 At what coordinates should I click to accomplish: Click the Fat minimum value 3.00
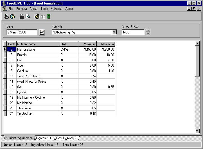pos(87,60)
